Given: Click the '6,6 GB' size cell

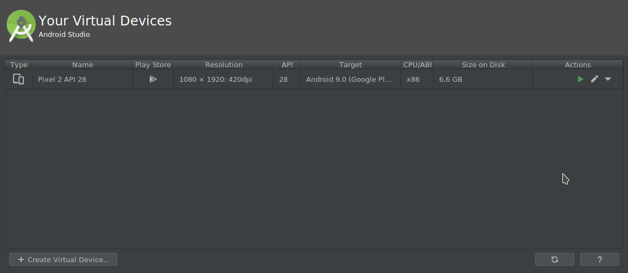Looking at the screenshot, I should pos(484,79).
